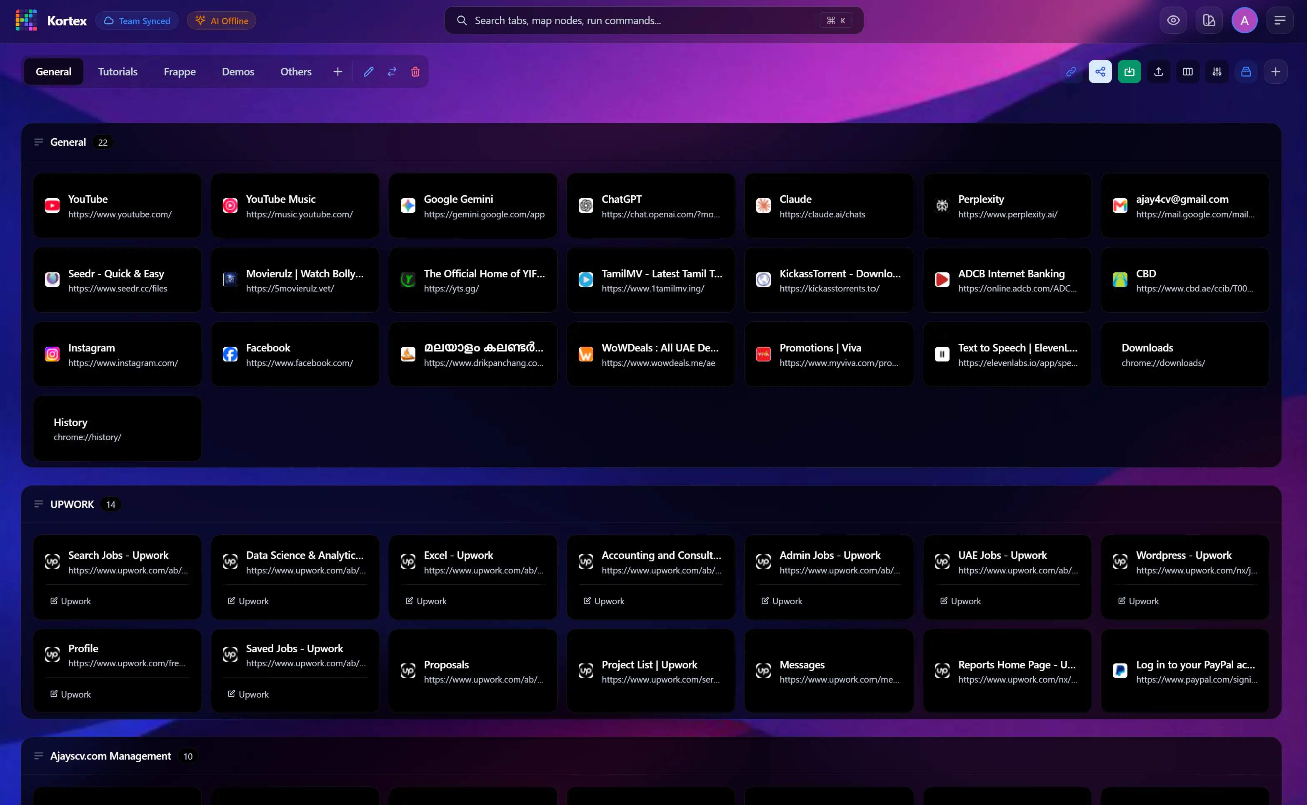The height and width of the screenshot is (805, 1307).
Task: Collapse the General section header handle
Action: (38, 142)
